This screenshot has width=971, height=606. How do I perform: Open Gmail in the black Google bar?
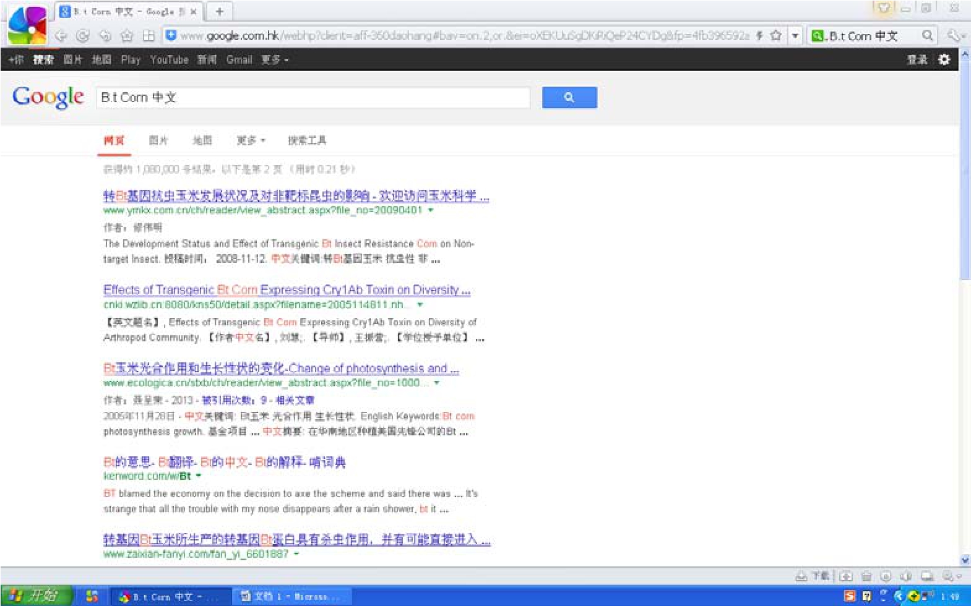click(x=239, y=60)
